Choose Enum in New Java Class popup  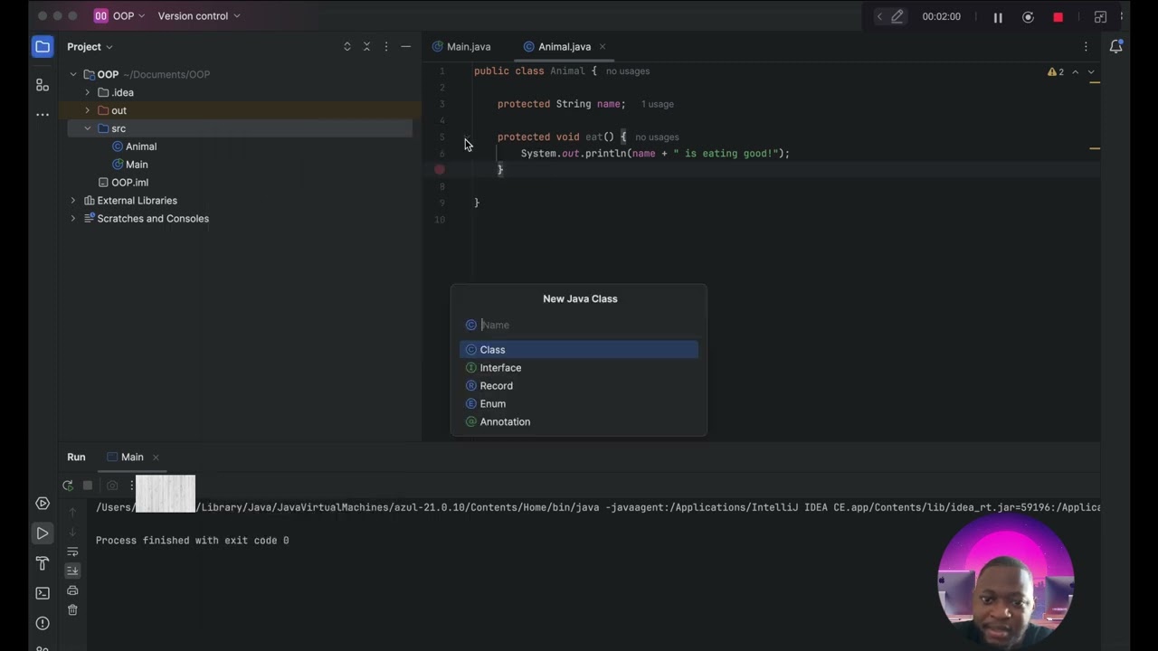pos(579,404)
